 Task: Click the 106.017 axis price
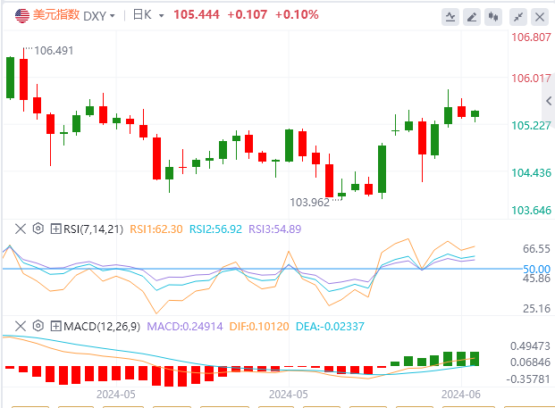[531, 79]
